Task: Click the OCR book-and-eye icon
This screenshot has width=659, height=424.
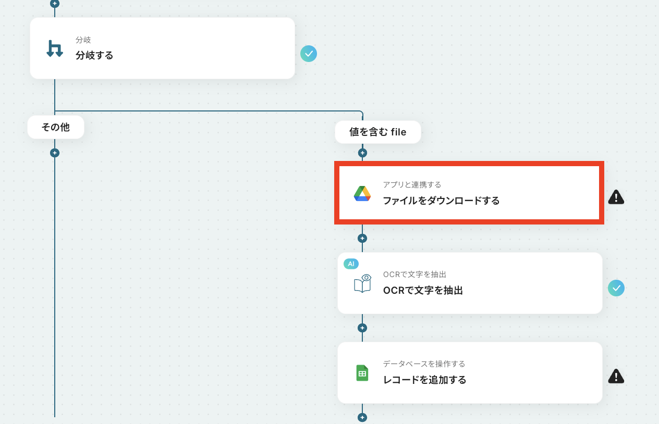Action: coord(362,283)
